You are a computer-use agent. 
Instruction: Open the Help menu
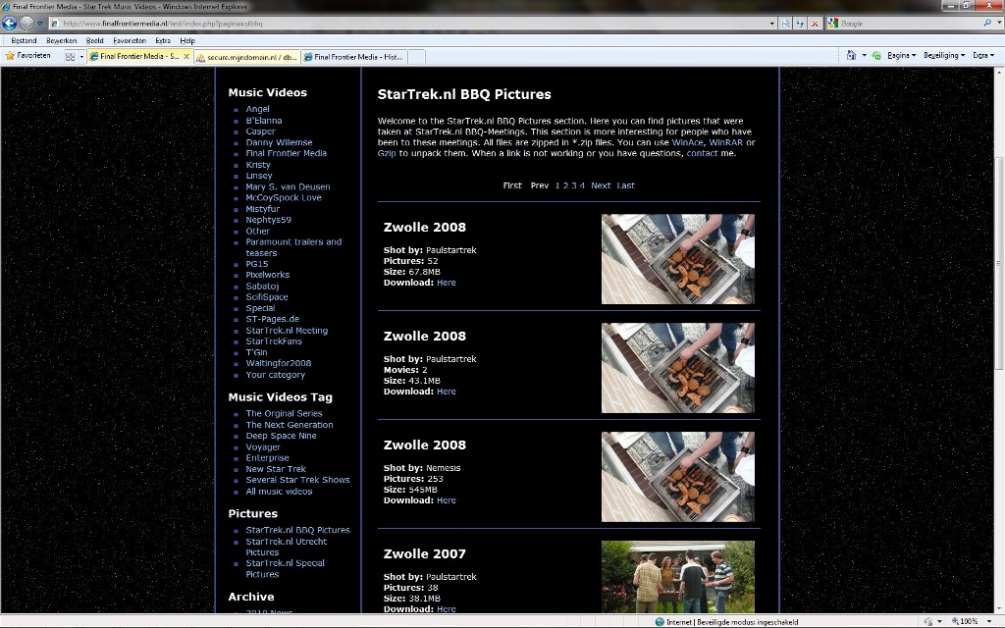[187, 40]
